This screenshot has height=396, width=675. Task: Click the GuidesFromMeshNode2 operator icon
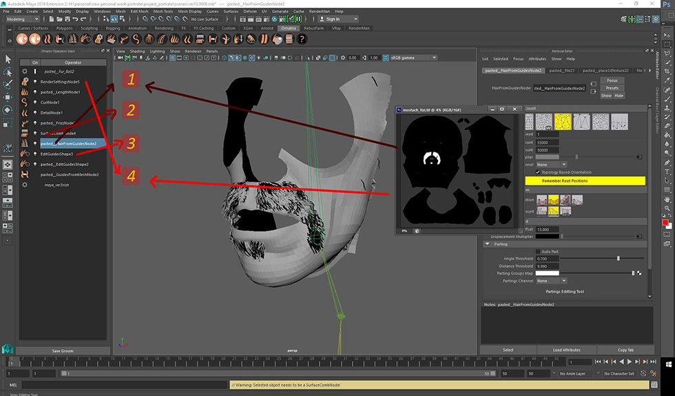(x=25, y=174)
